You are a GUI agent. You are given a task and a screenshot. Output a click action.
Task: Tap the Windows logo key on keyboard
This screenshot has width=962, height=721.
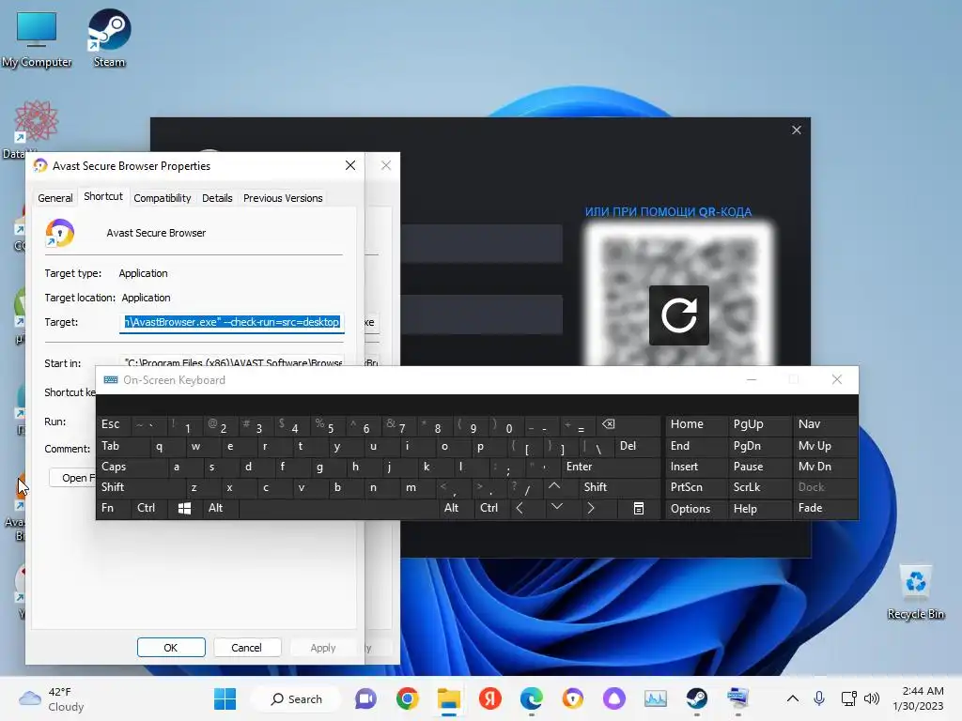[x=185, y=508]
